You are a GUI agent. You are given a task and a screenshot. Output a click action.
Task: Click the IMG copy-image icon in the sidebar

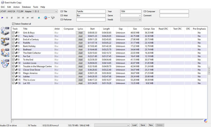tap(5, 53)
